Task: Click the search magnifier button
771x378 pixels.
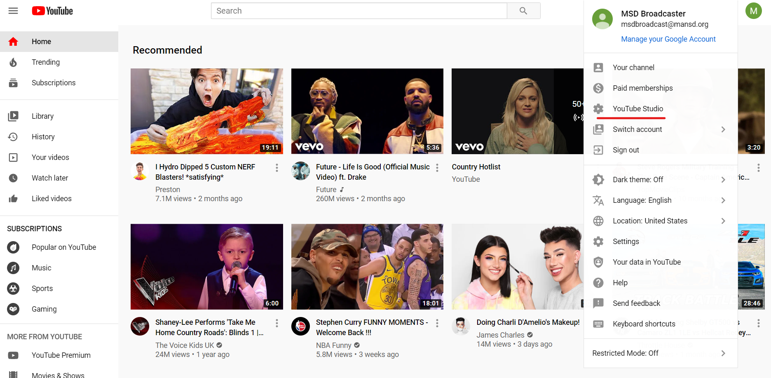Action: [523, 11]
